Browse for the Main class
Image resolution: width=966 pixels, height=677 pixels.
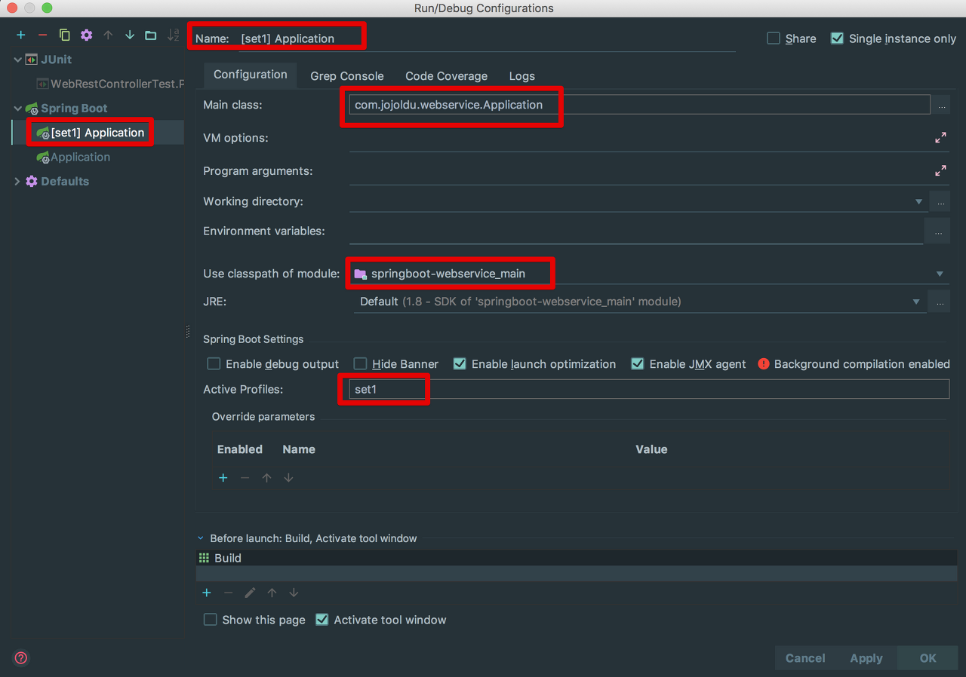point(941,106)
